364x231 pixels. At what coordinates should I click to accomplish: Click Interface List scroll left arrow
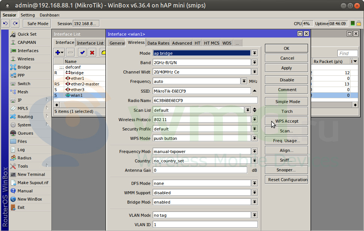57,105
